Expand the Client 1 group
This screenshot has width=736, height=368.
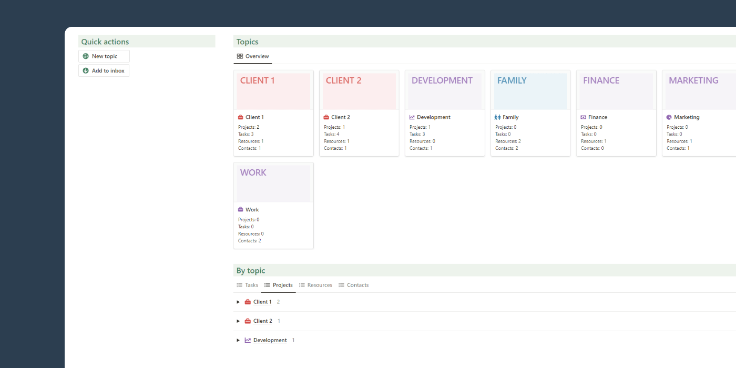238,302
